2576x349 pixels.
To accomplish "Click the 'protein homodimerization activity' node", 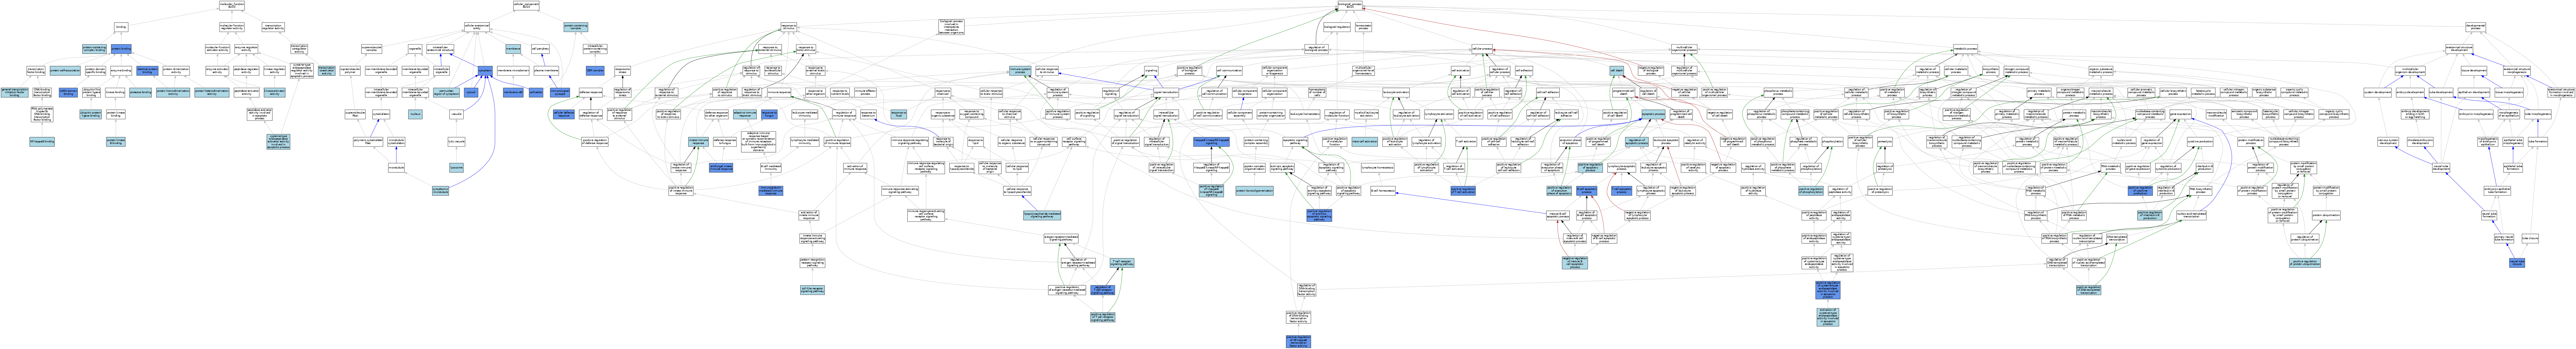I will pyautogui.click(x=173, y=93).
